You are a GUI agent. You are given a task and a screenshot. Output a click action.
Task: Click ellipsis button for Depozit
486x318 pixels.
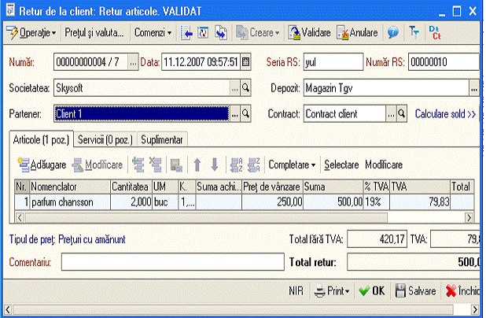click(474, 88)
